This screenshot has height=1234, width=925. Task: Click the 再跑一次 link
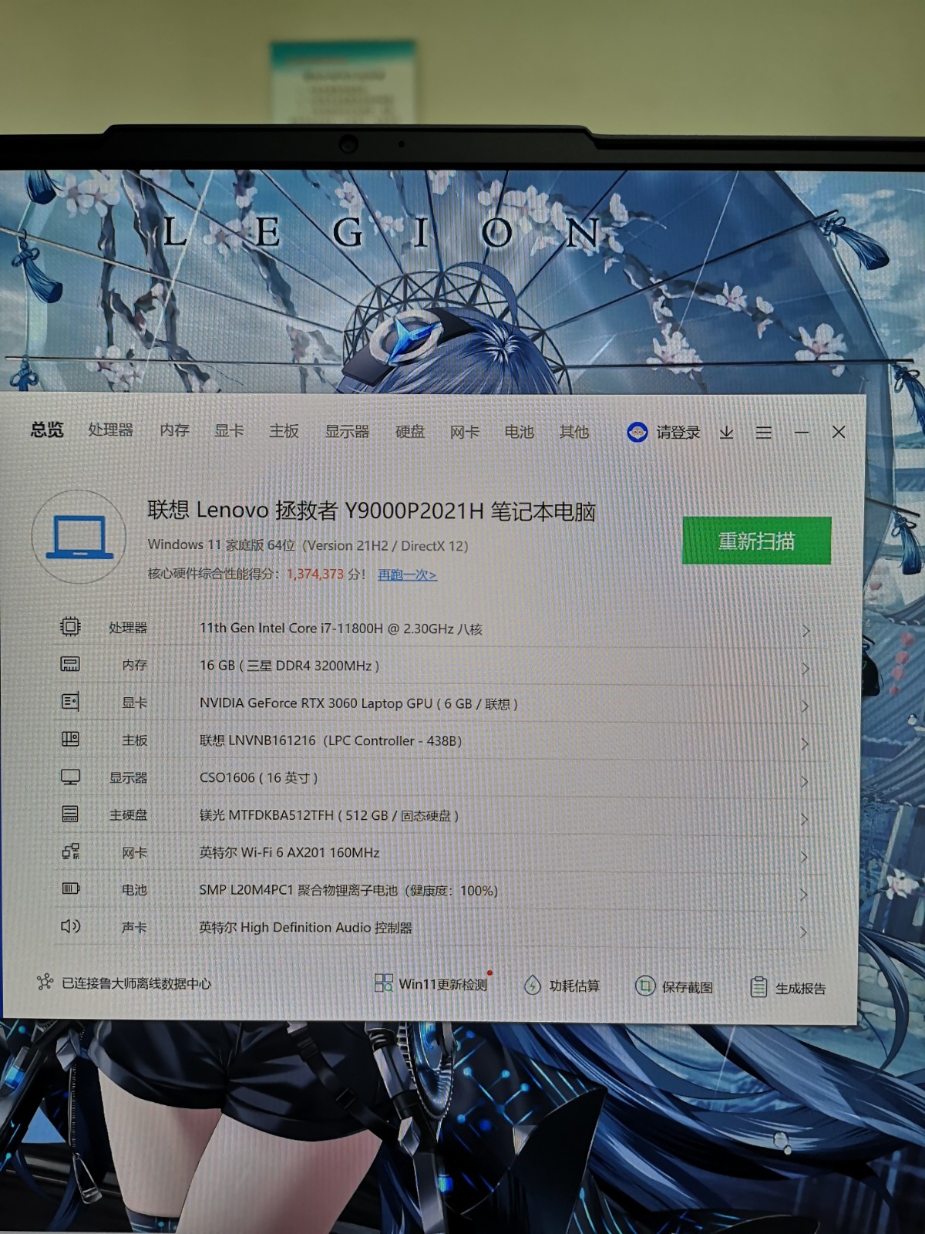[x=407, y=575]
